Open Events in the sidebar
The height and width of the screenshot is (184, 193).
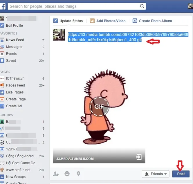click(x=11, y=54)
